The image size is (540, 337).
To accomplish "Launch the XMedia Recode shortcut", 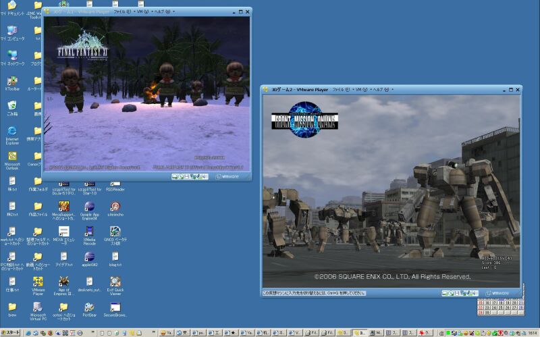I will click(x=90, y=236).
